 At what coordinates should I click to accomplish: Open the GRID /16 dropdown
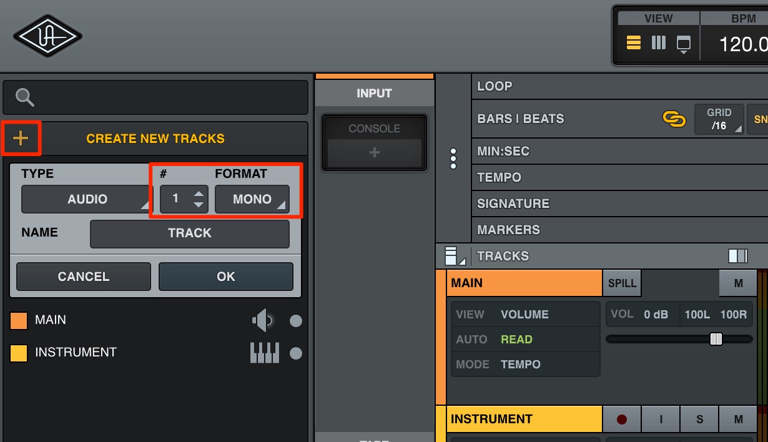[719, 119]
